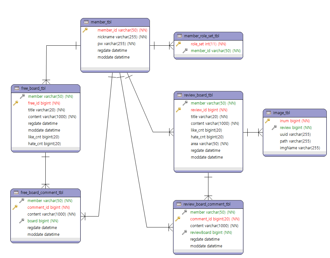Click the gray key icon beside reviewBoard bigint
This screenshot has height=258, width=330.
(184, 232)
